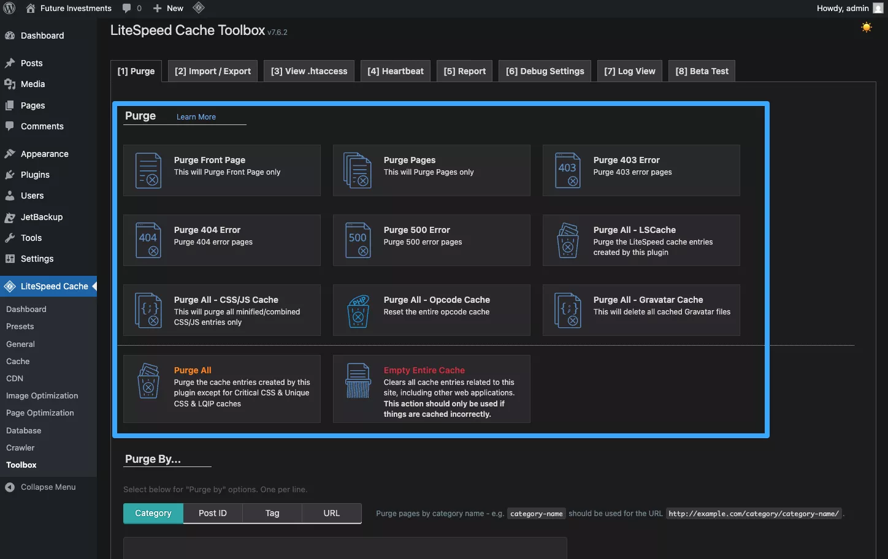Viewport: 888px width, 559px height.
Task: Click the Empty Entire Cache shredder icon
Action: [x=358, y=381]
